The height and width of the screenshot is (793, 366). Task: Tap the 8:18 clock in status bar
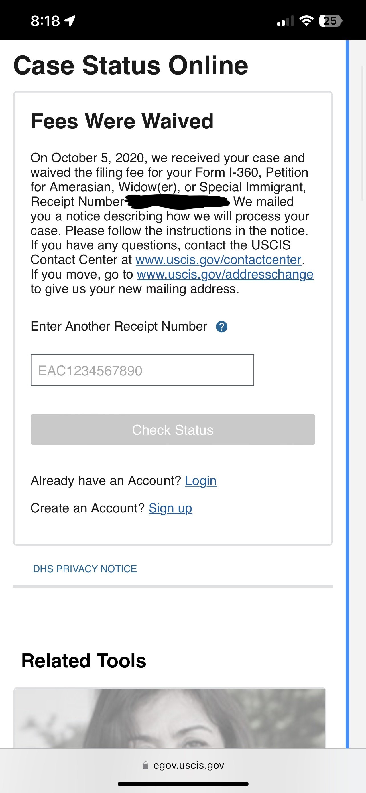click(x=45, y=21)
